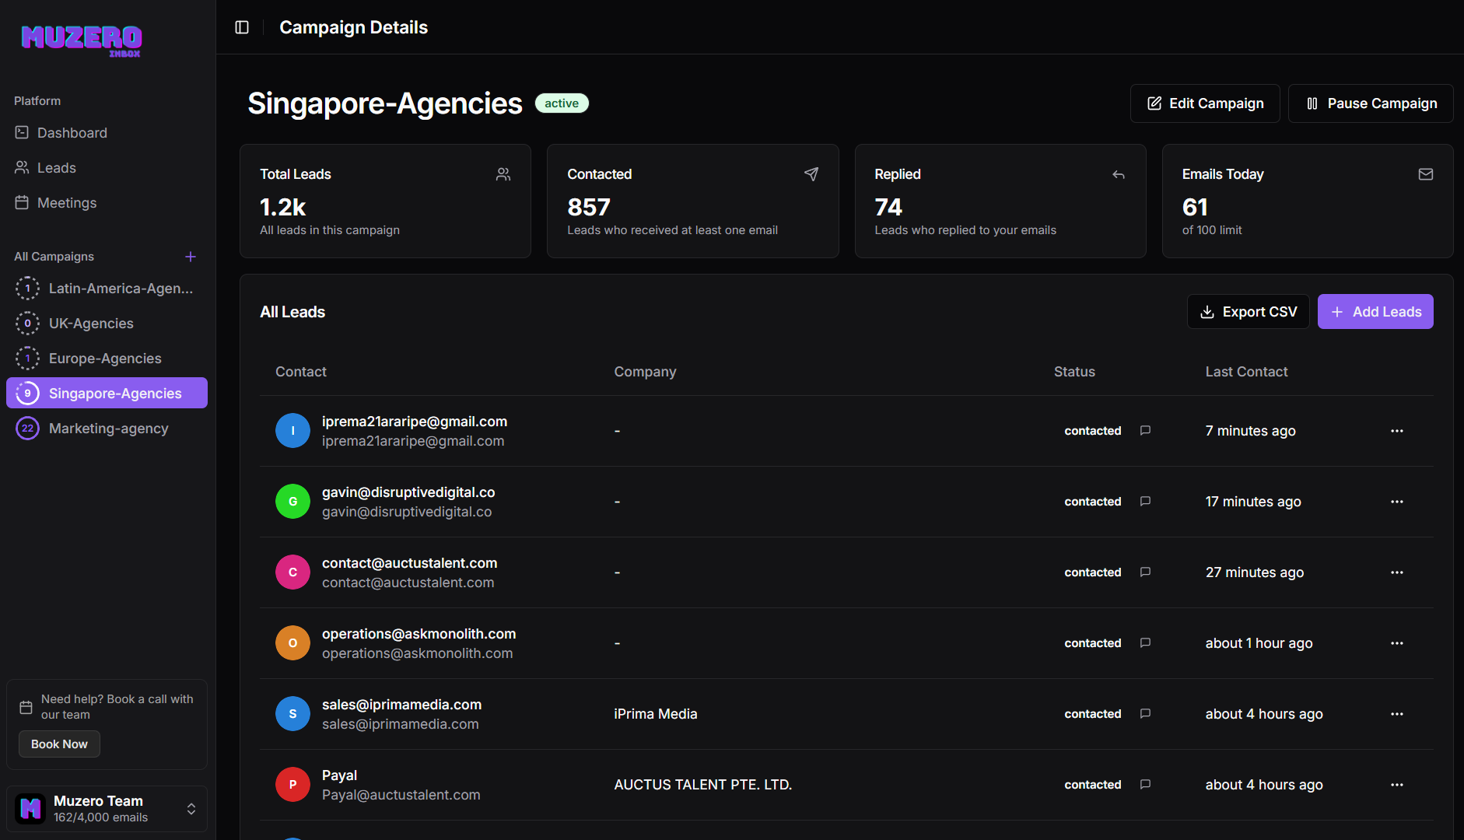Click the pink C avatar for contact@auctustalent.com
This screenshot has width=1464, height=840.
point(292,572)
